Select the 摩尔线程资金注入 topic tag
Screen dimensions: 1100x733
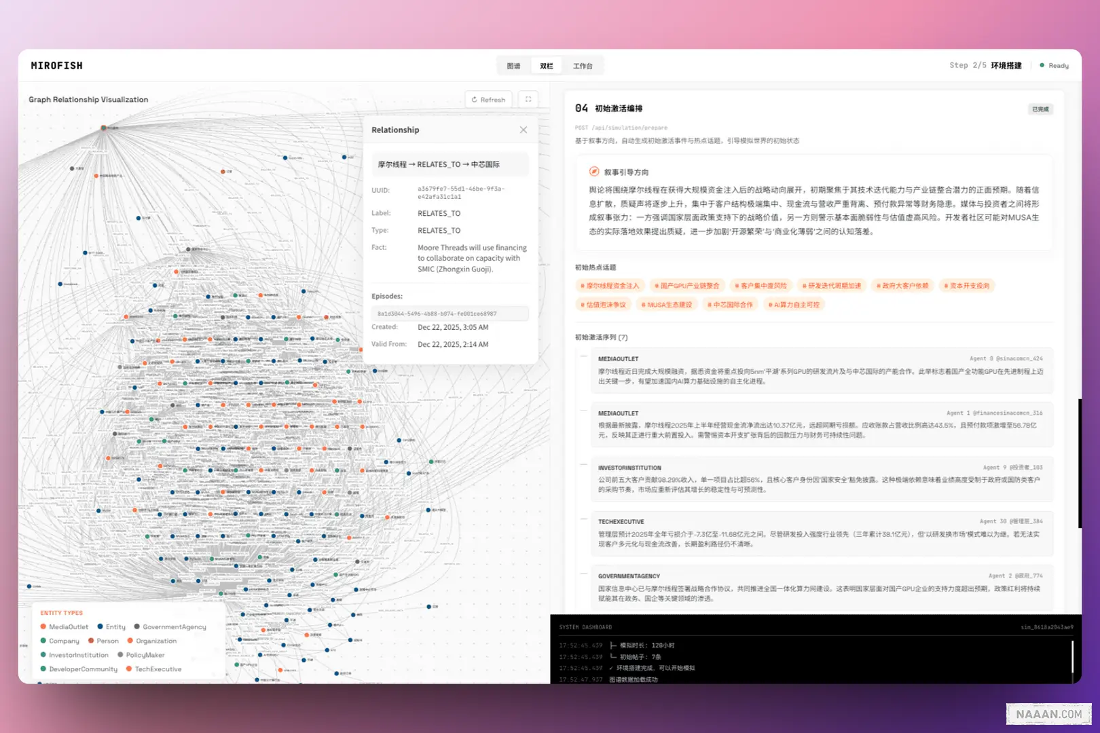pos(610,286)
